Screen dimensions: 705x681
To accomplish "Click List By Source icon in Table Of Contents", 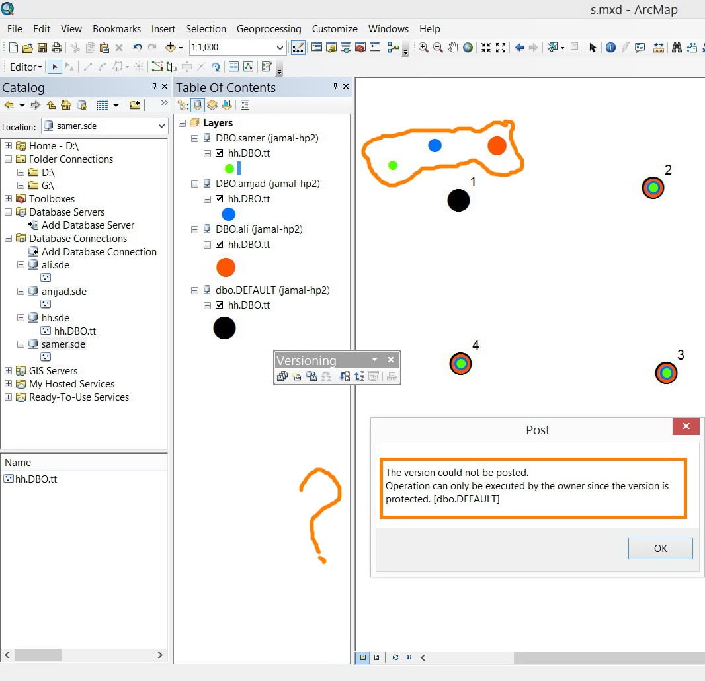I will pos(197,105).
